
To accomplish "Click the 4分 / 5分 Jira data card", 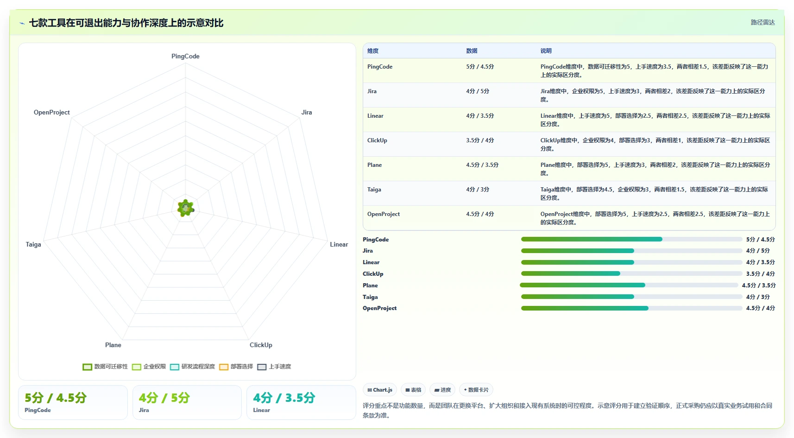I will pos(187,403).
